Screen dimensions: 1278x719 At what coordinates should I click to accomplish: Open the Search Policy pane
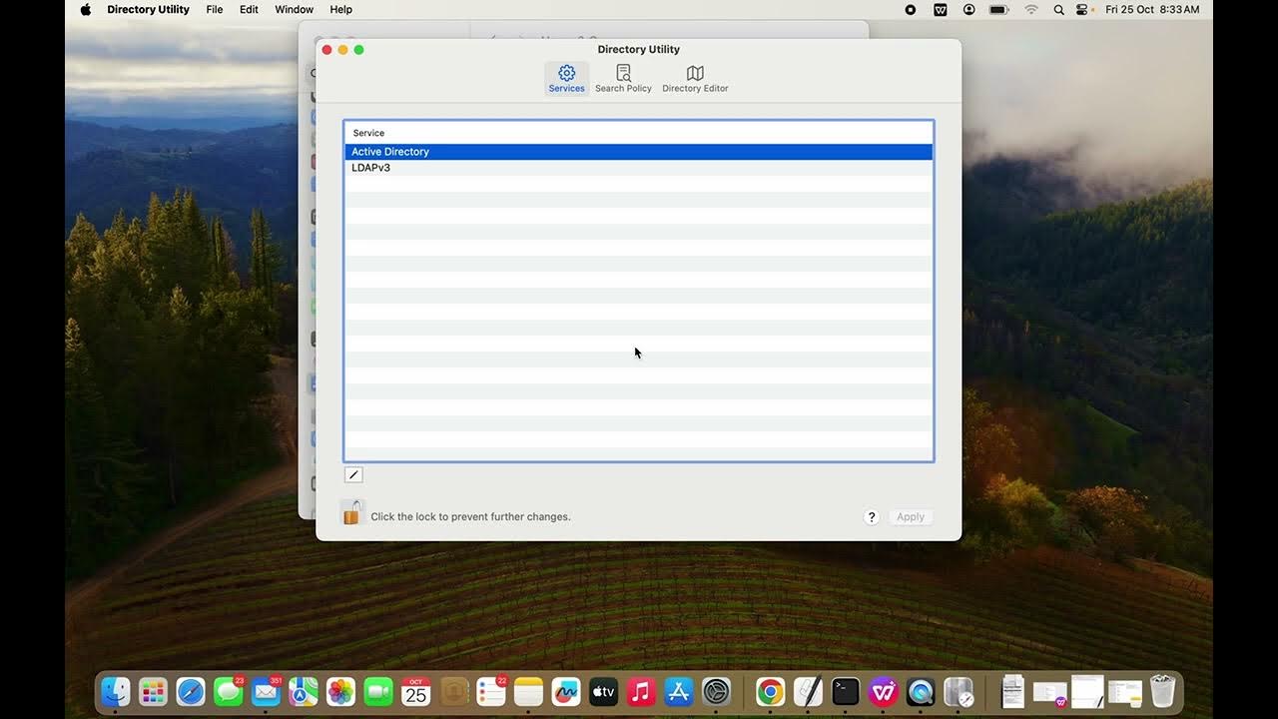coord(623,79)
